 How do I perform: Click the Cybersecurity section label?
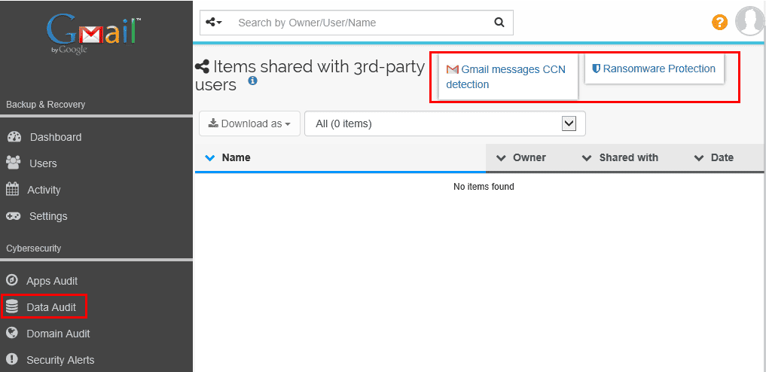pyautogui.click(x=34, y=249)
